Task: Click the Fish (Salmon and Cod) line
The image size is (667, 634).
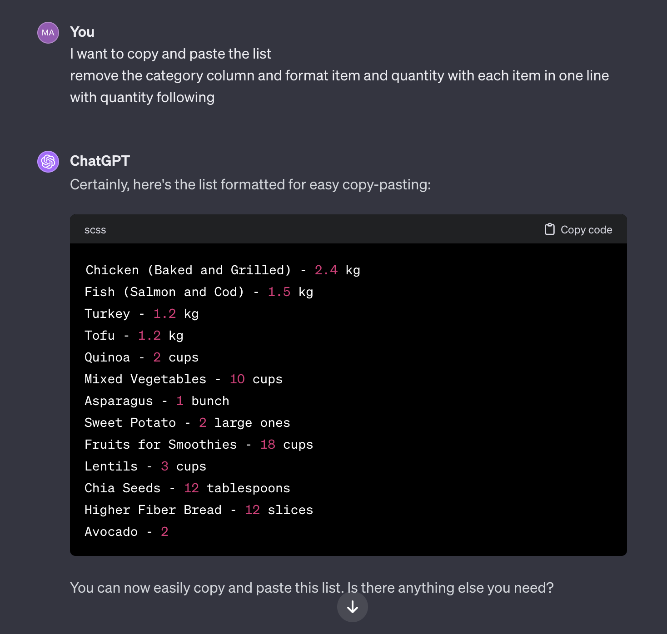Action: [199, 292]
